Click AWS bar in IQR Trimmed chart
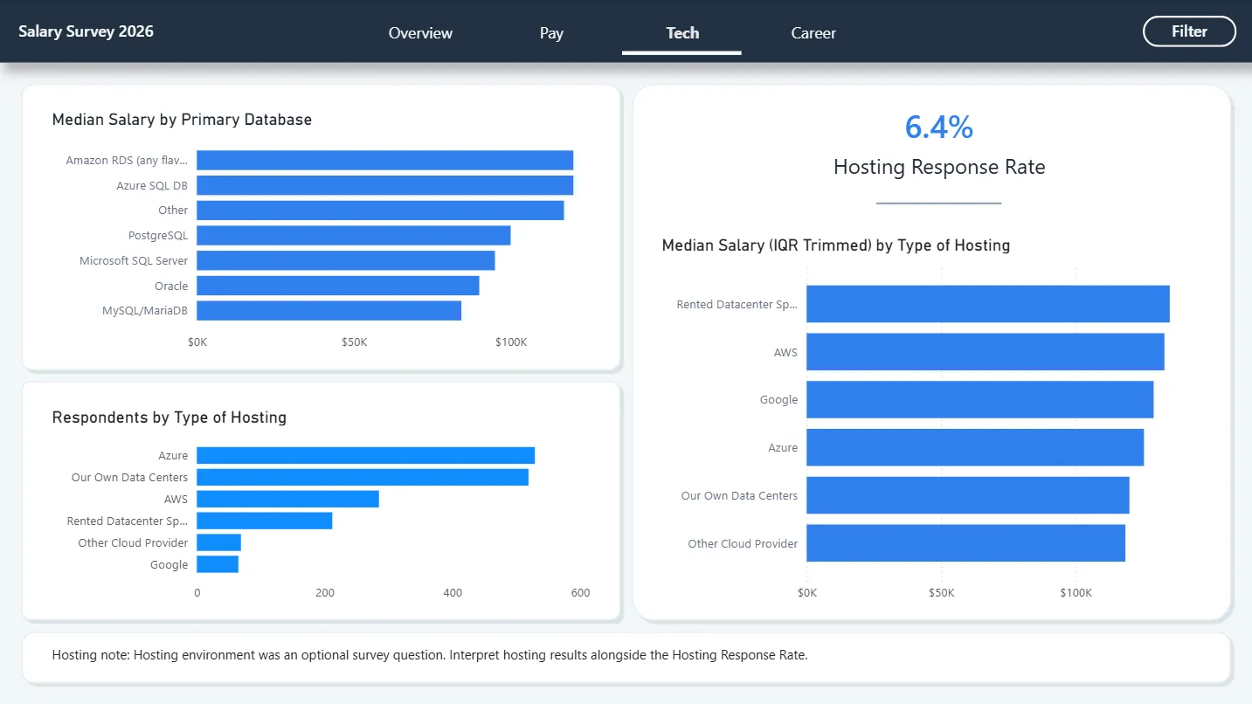 click(986, 352)
